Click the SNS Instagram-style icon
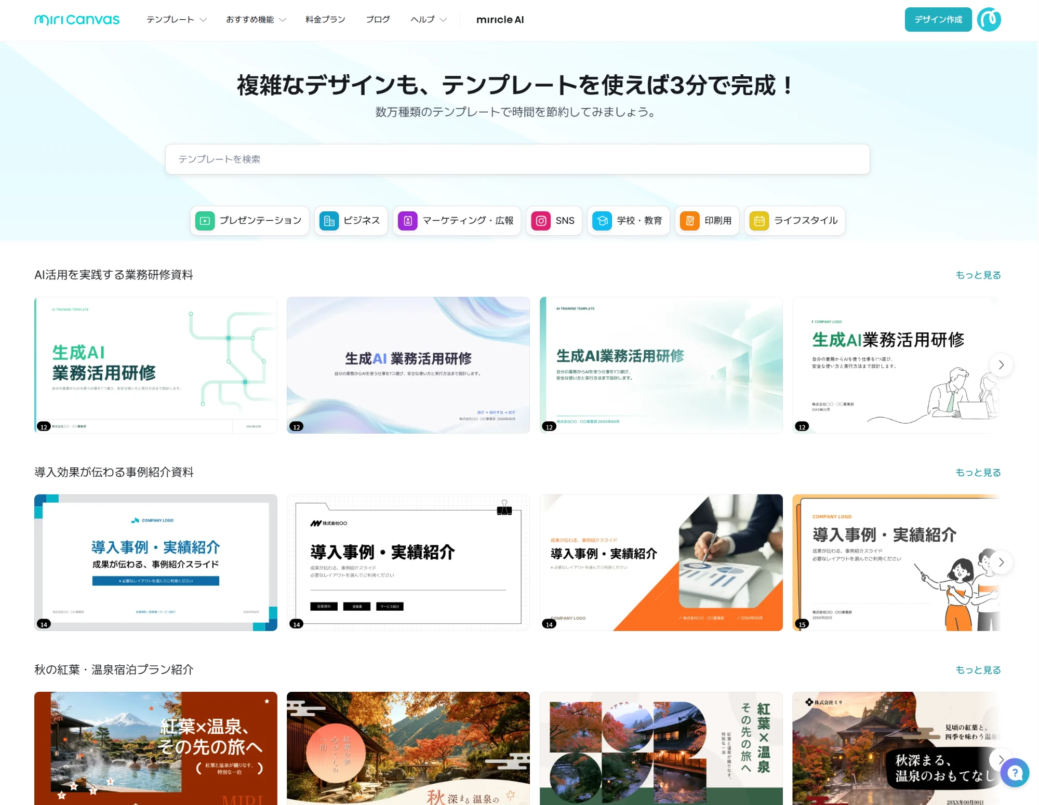Image resolution: width=1039 pixels, height=805 pixels. click(x=541, y=221)
